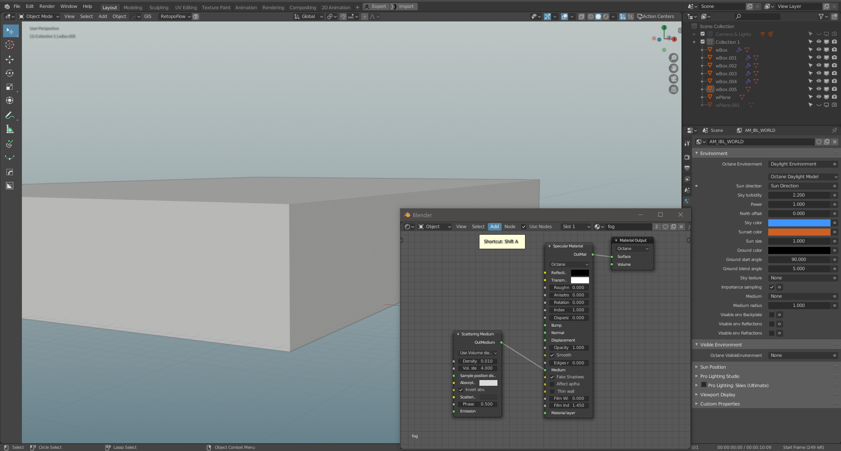Expand the Sun Position panel
This screenshot has width=841, height=451.
click(713, 367)
